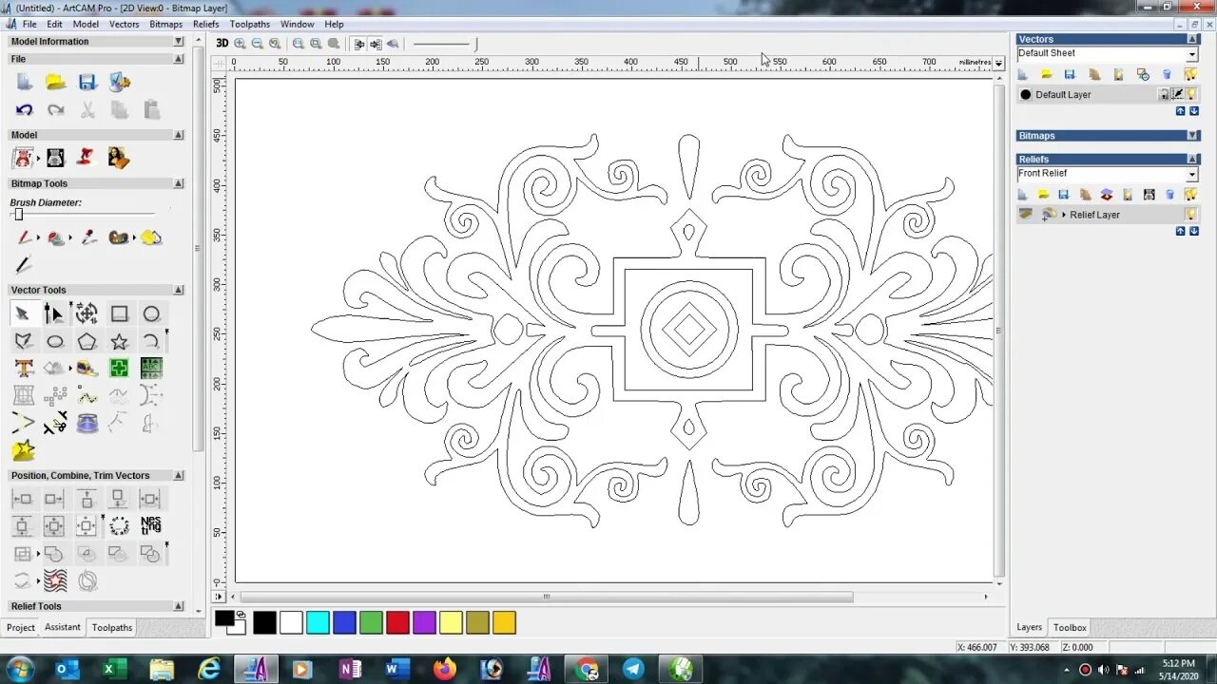Move Default Layer up arrow
The width and height of the screenshot is (1217, 684).
tap(1181, 111)
